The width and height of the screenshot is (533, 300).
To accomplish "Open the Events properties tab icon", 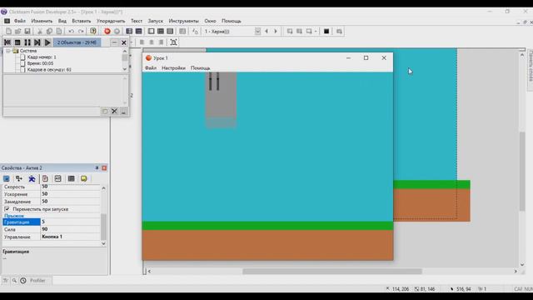I will (71, 178).
